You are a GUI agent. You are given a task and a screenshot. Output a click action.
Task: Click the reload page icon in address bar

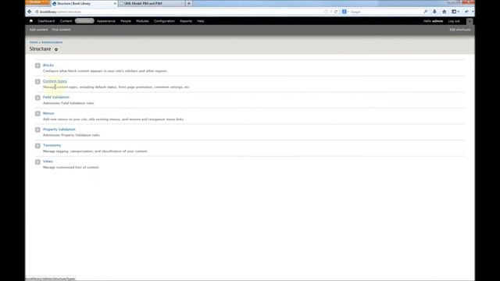[x=336, y=12]
